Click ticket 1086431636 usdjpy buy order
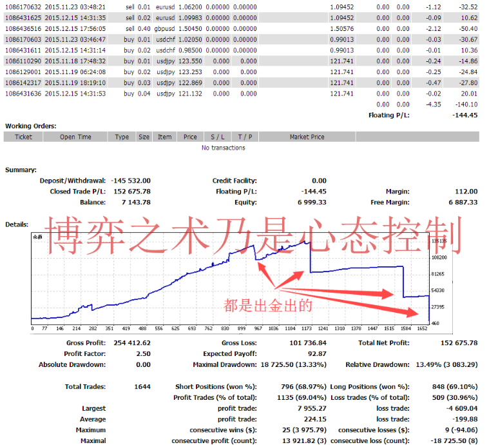 tap(23, 94)
